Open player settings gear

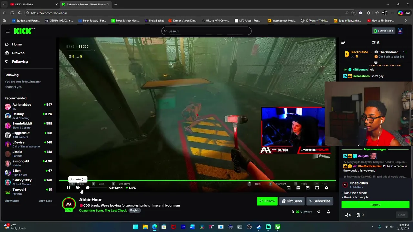pyautogui.click(x=327, y=188)
